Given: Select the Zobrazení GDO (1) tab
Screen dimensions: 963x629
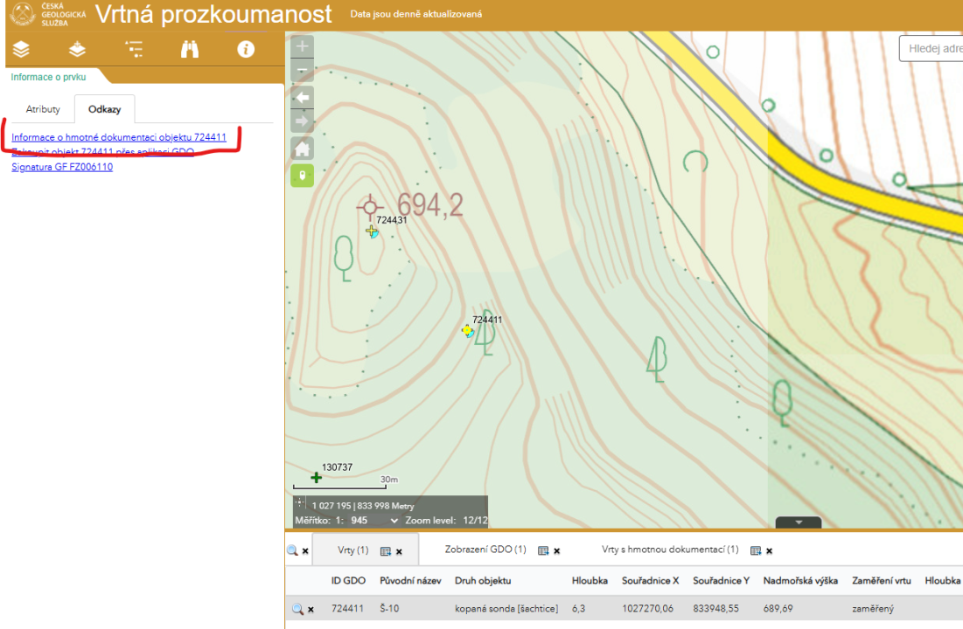Looking at the screenshot, I should click(485, 550).
